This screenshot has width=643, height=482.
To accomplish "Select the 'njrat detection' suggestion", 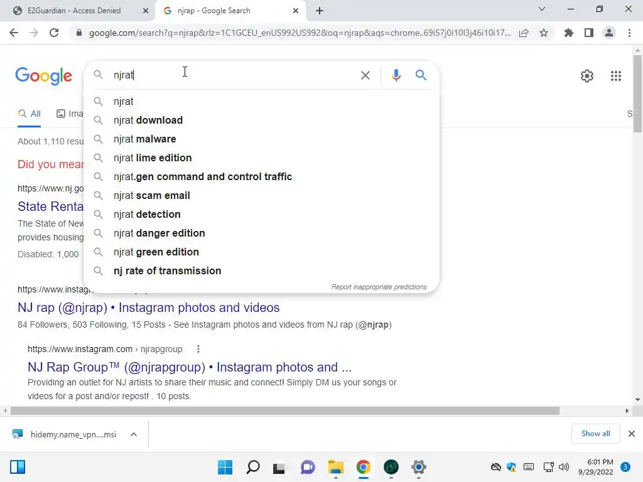I will [x=261, y=215].
